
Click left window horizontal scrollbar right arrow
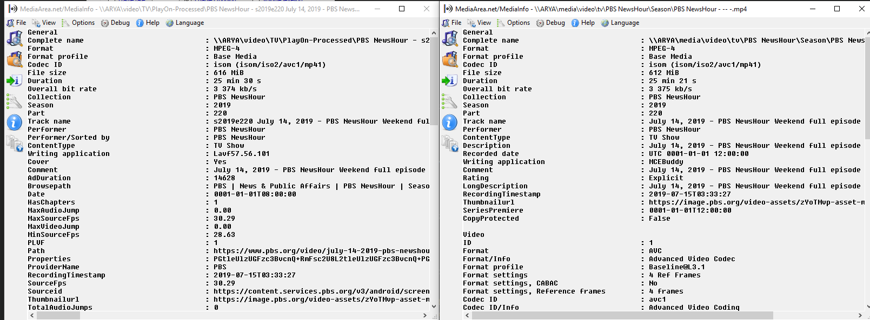(x=425, y=315)
